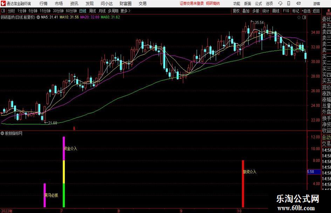Open the 发现 menu
The image size is (331, 213).
(90, 3)
